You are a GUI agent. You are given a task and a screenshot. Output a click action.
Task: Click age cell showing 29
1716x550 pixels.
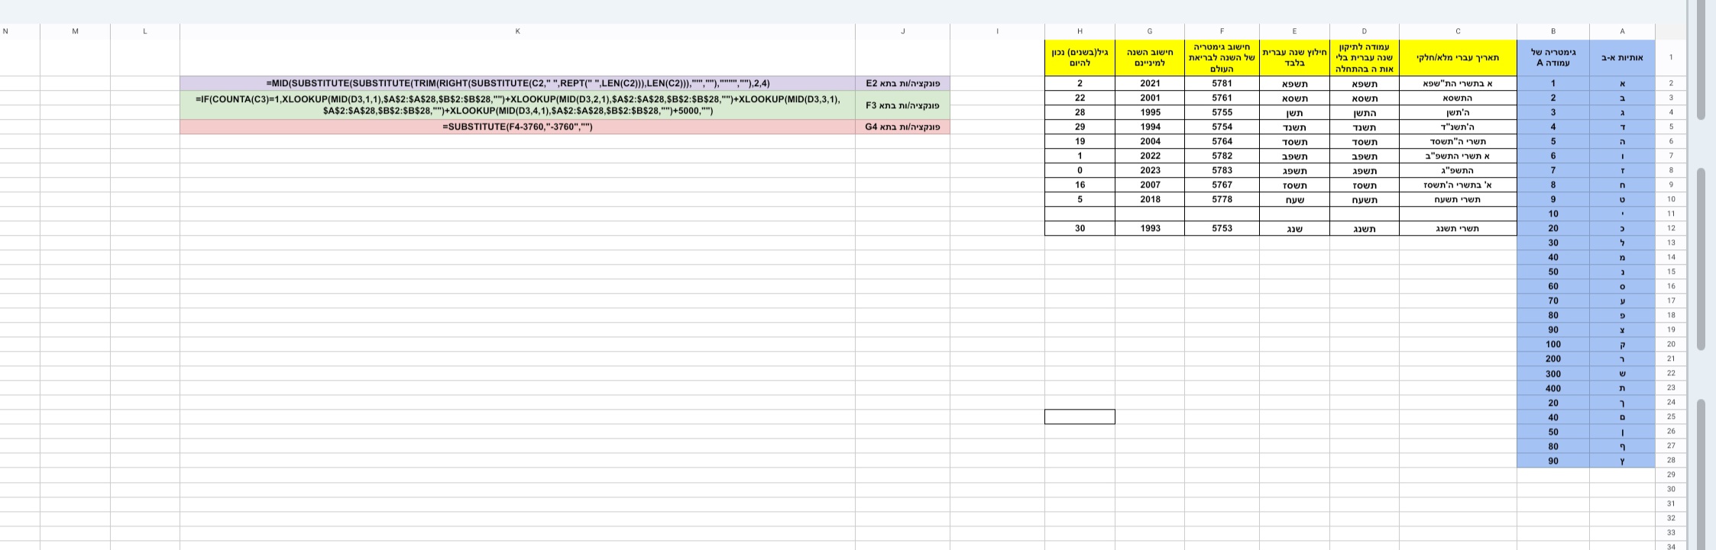1080,127
